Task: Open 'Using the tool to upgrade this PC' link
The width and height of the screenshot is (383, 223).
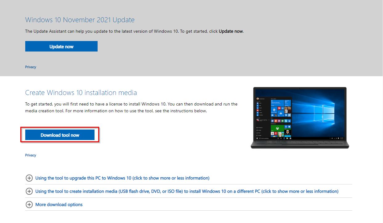Action: click(x=122, y=178)
